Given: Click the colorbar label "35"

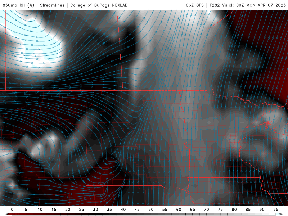Looking at the screenshot, I should click(x=109, y=210).
